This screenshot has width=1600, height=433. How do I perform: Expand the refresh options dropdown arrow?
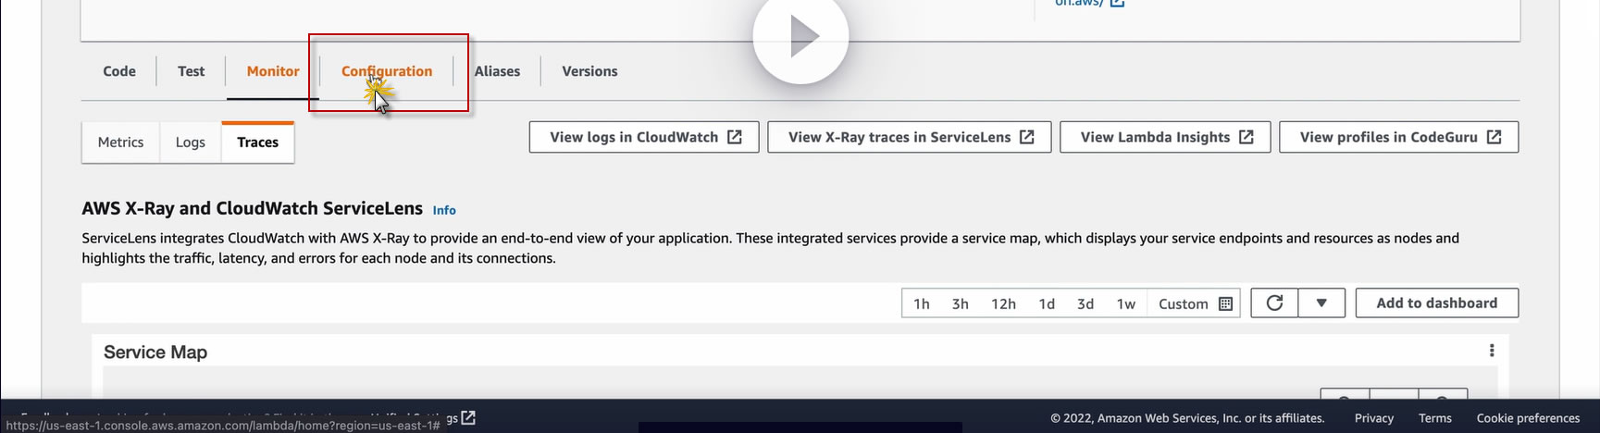tap(1321, 303)
